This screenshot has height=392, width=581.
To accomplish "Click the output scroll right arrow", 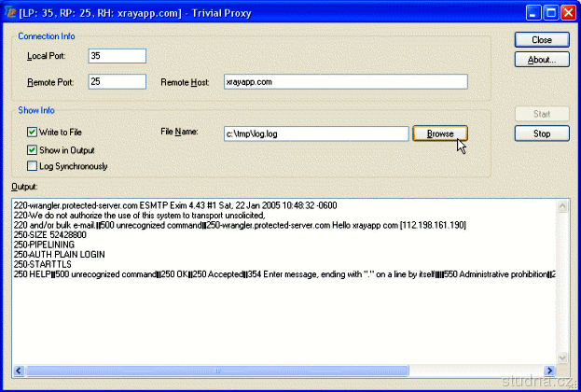I will [x=549, y=371].
